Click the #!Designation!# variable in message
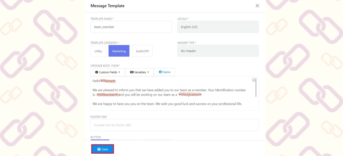343x156 pixels. point(190,95)
